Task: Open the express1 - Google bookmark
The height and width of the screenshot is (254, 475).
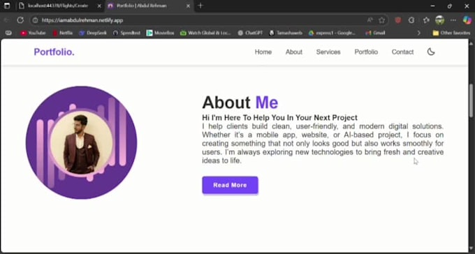Action: tap(332, 33)
